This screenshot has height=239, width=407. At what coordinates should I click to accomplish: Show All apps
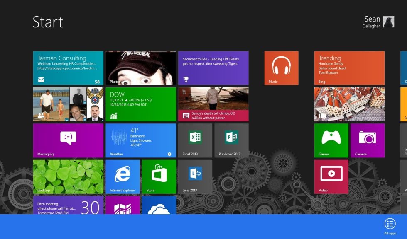point(390,224)
